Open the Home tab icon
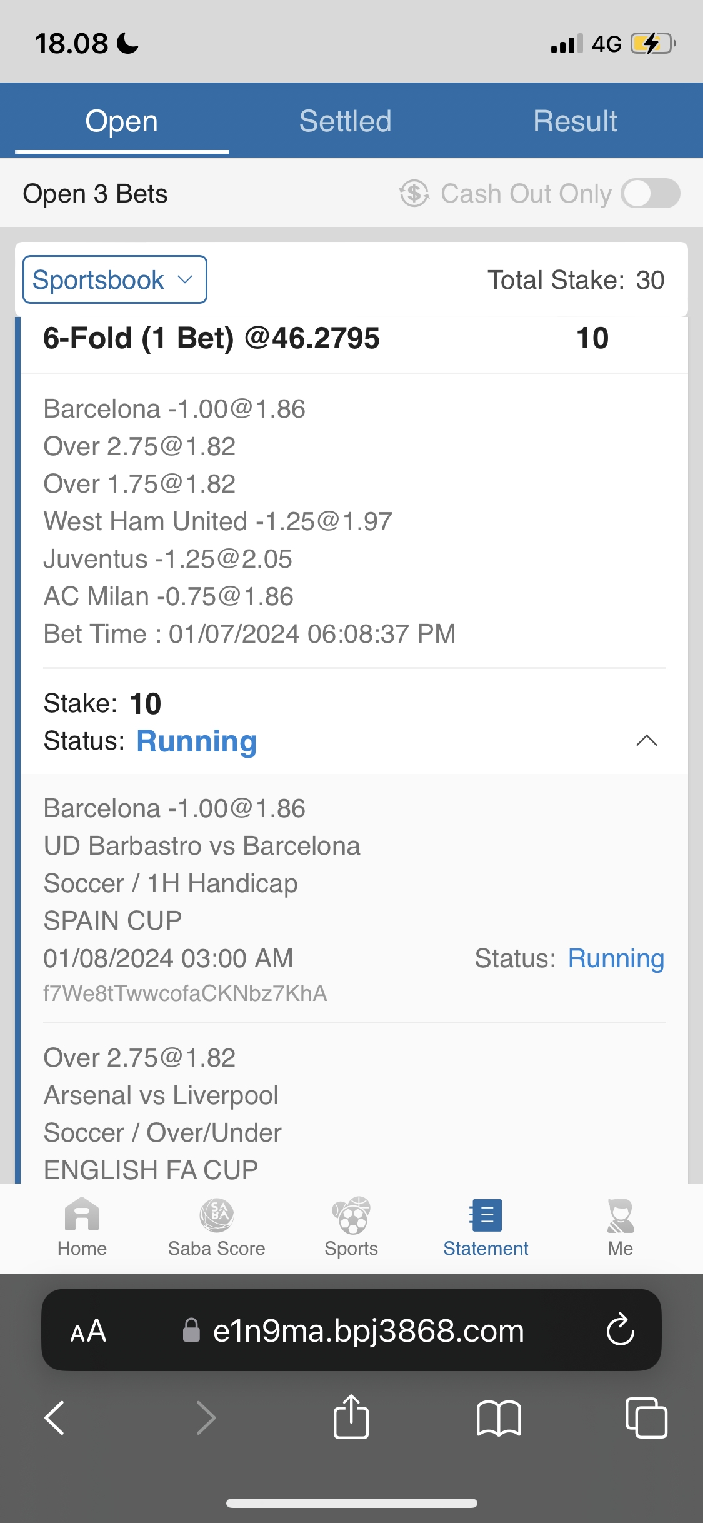 [82, 1215]
